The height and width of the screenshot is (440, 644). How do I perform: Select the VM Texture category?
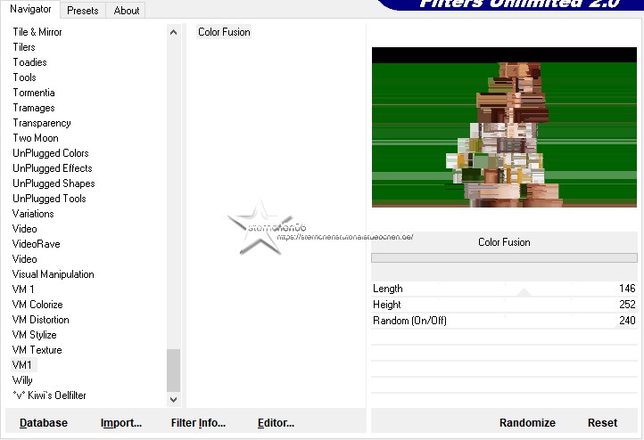click(37, 350)
